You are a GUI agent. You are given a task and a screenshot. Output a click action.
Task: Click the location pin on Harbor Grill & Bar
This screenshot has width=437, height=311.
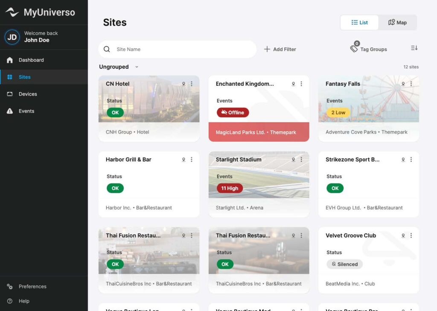pyautogui.click(x=184, y=160)
